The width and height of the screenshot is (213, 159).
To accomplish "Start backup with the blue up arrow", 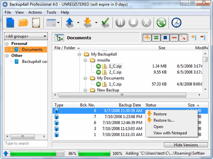I will [x=70, y=23].
